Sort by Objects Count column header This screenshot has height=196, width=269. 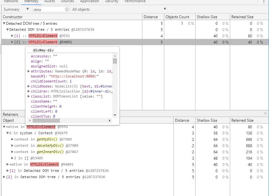180,17
